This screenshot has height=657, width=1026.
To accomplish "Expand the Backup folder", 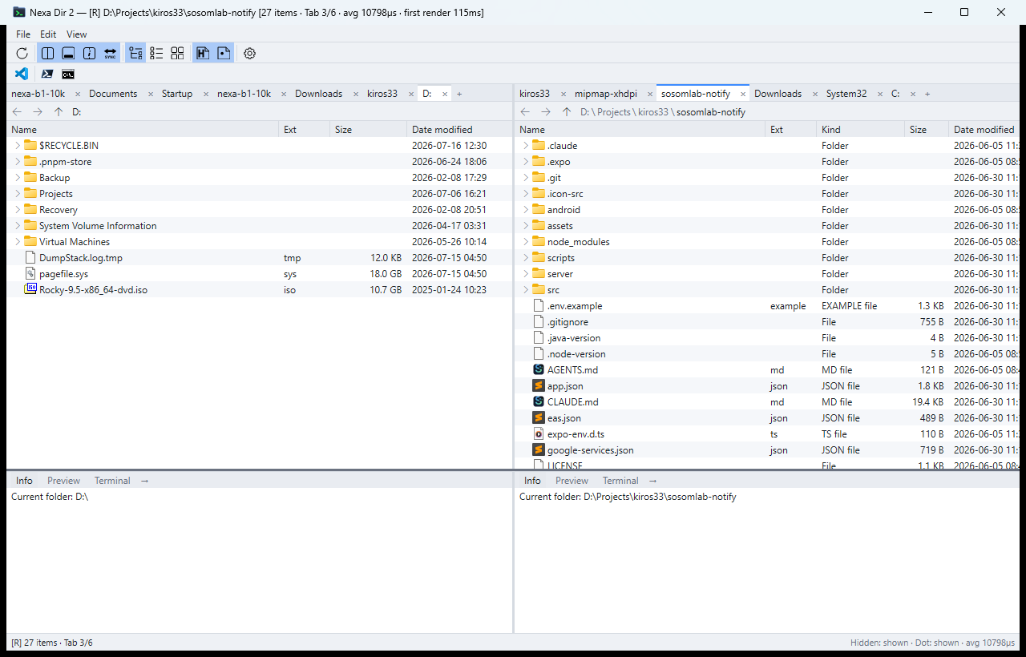I will click(x=18, y=177).
